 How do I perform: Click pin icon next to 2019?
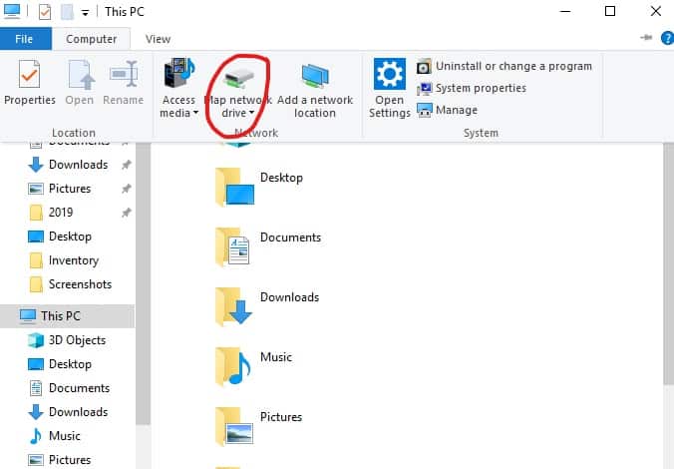click(126, 213)
